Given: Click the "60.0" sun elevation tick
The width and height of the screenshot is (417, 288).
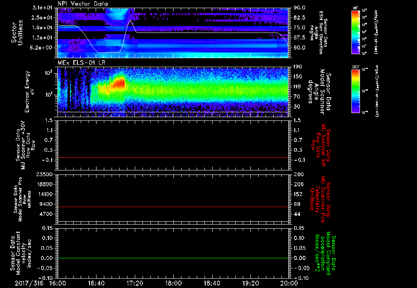Looking at the screenshot, I should (299, 48).
